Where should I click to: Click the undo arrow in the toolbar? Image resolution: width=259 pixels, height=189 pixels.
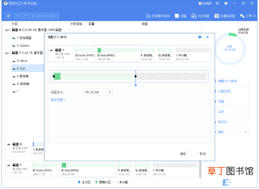[18, 16]
